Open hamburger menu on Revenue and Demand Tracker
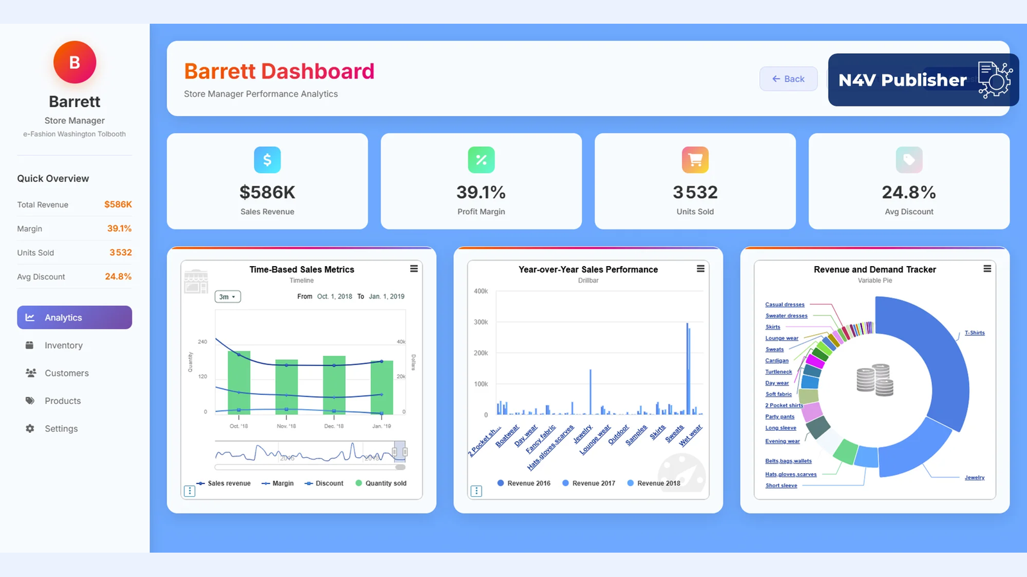This screenshot has height=577, width=1027. (987, 269)
